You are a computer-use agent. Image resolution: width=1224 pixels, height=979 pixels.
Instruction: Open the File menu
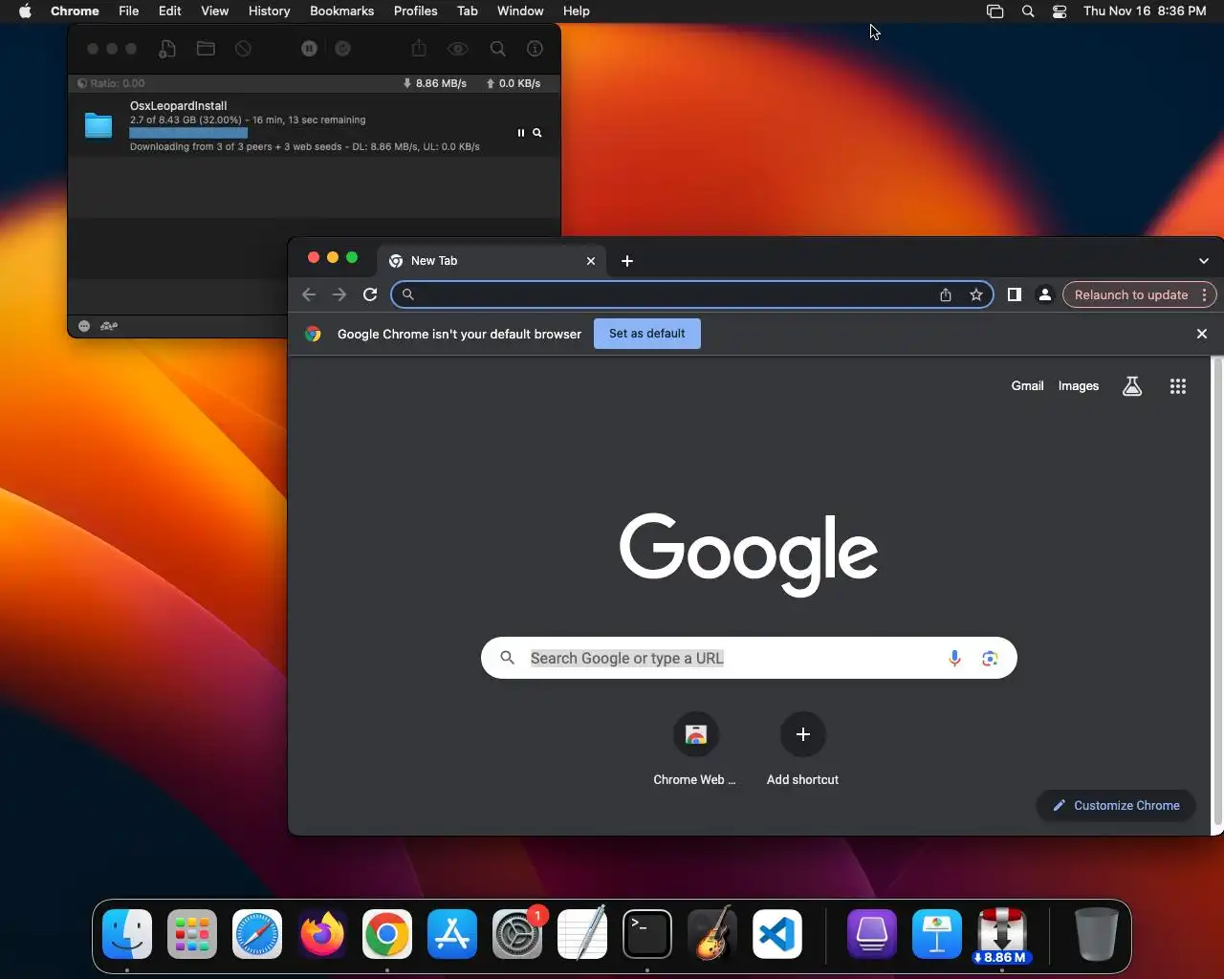click(128, 11)
